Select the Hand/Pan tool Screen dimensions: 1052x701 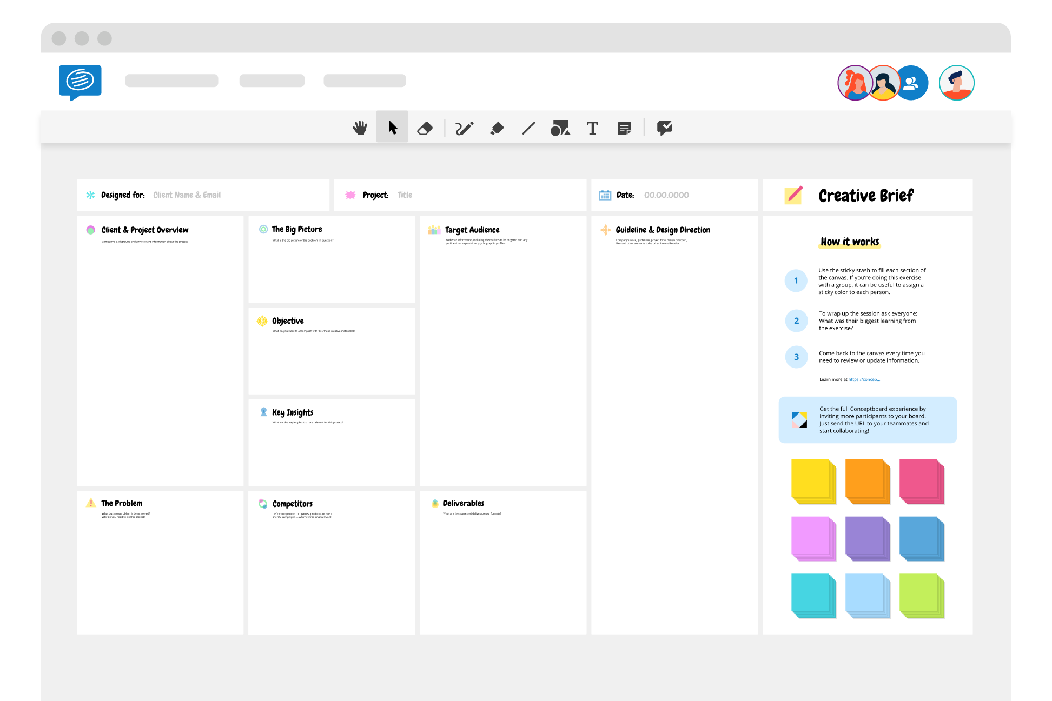click(359, 128)
